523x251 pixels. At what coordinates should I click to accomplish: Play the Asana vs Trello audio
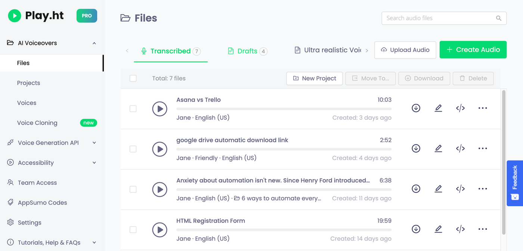[x=160, y=109]
